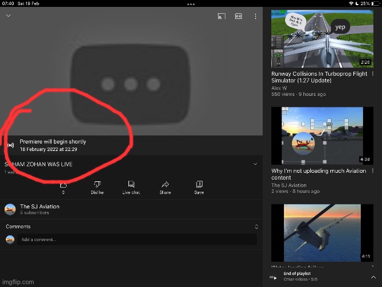This screenshot has width=382, height=287.
Task: Tap the three dots multitasking control at top
Action: pos(191,4)
